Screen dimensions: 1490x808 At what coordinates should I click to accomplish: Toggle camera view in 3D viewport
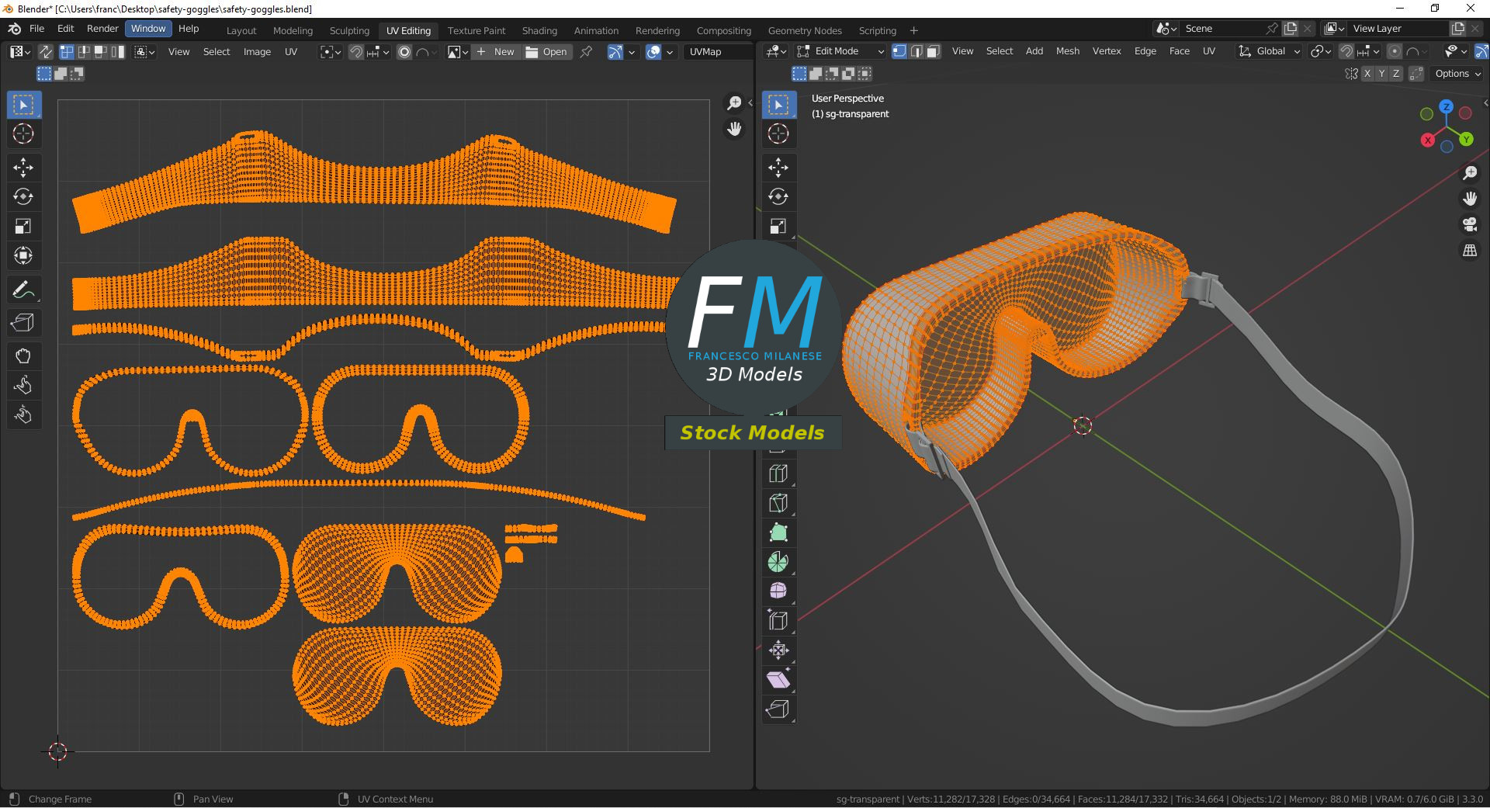pyautogui.click(x=1469, y=225)
